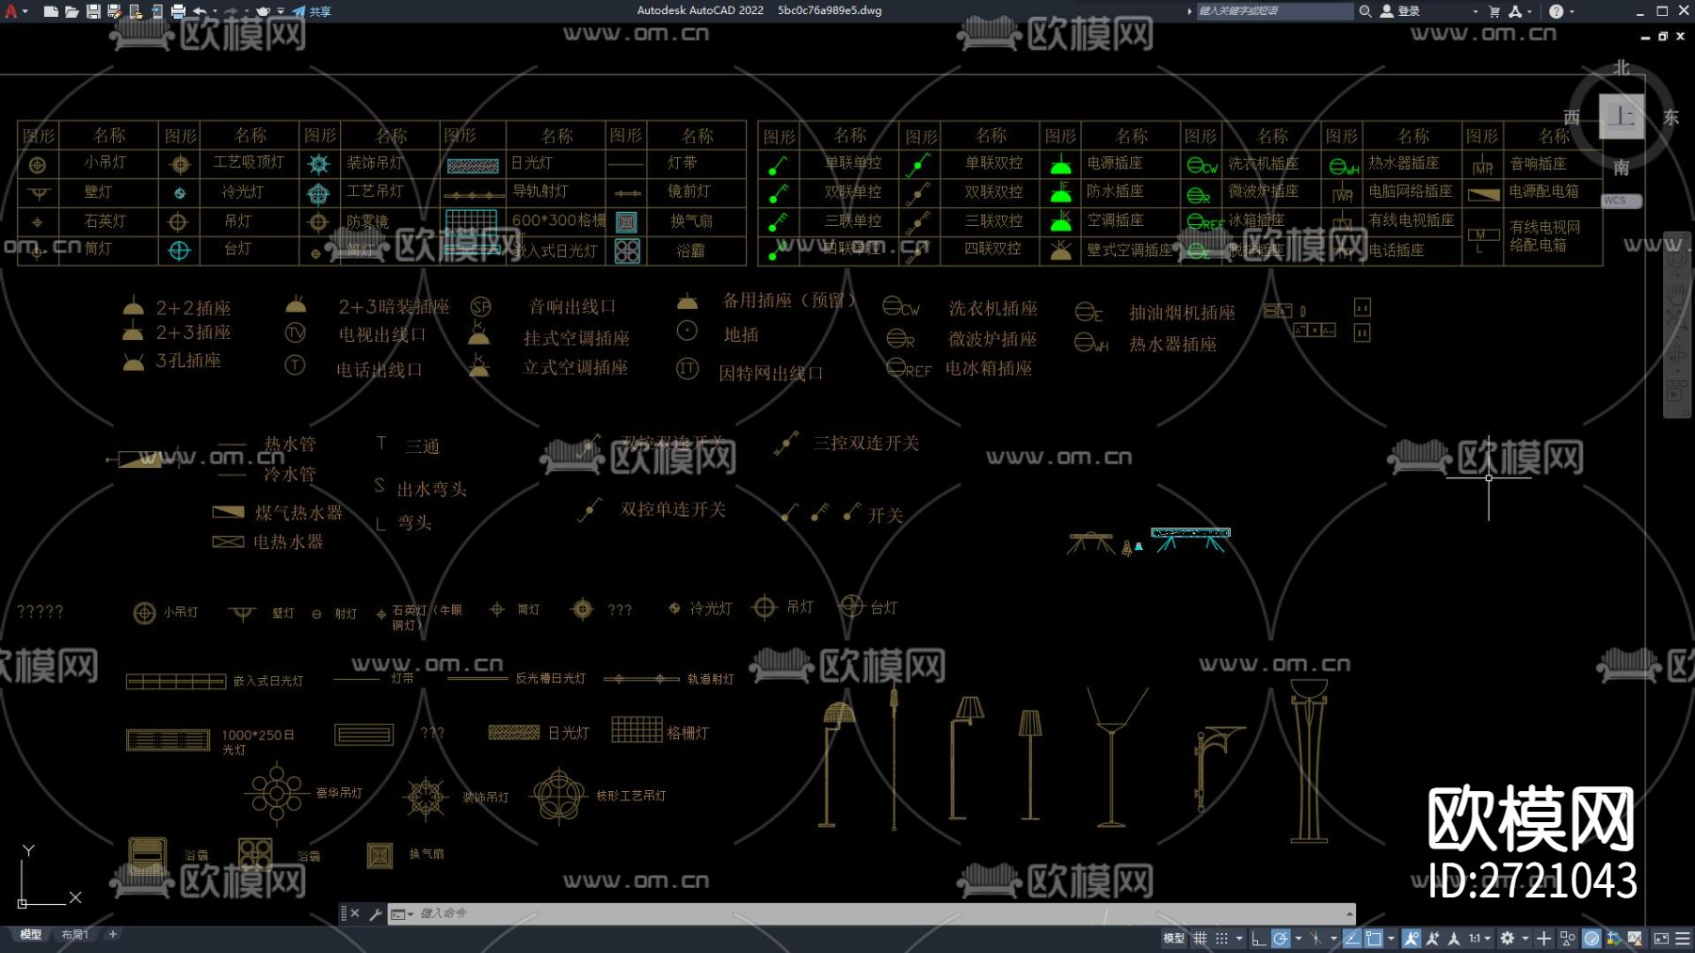Restore the drawing window
Viewport: 1695px width, 953px height.
1662,36
